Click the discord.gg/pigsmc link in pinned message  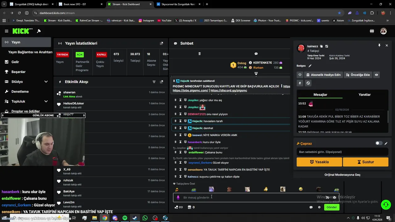coord(229,91)
